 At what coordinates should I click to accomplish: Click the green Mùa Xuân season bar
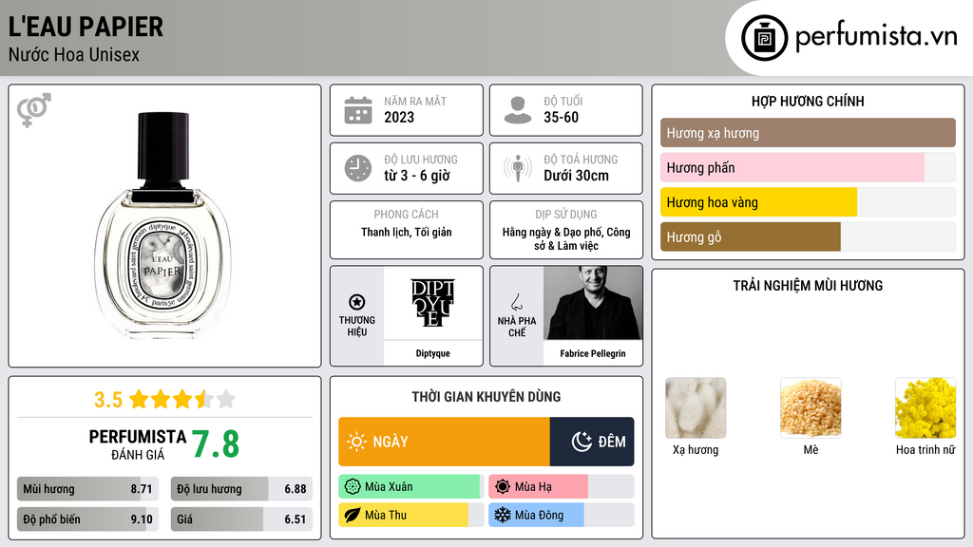[410, 487]
